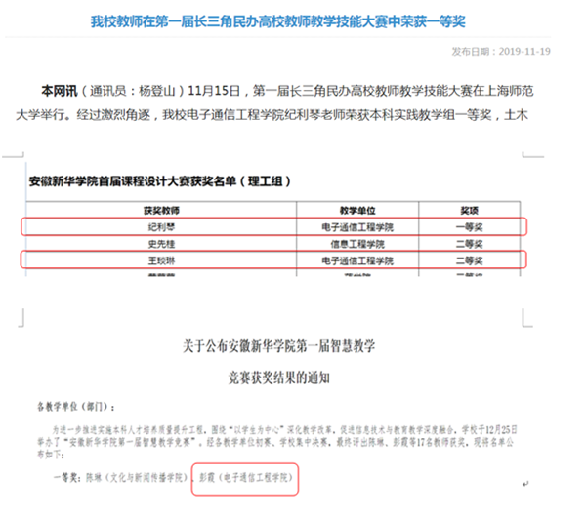
Task: Click the 二等奖 cell in the 史先桂 row
Action: [x=470, y=244]
